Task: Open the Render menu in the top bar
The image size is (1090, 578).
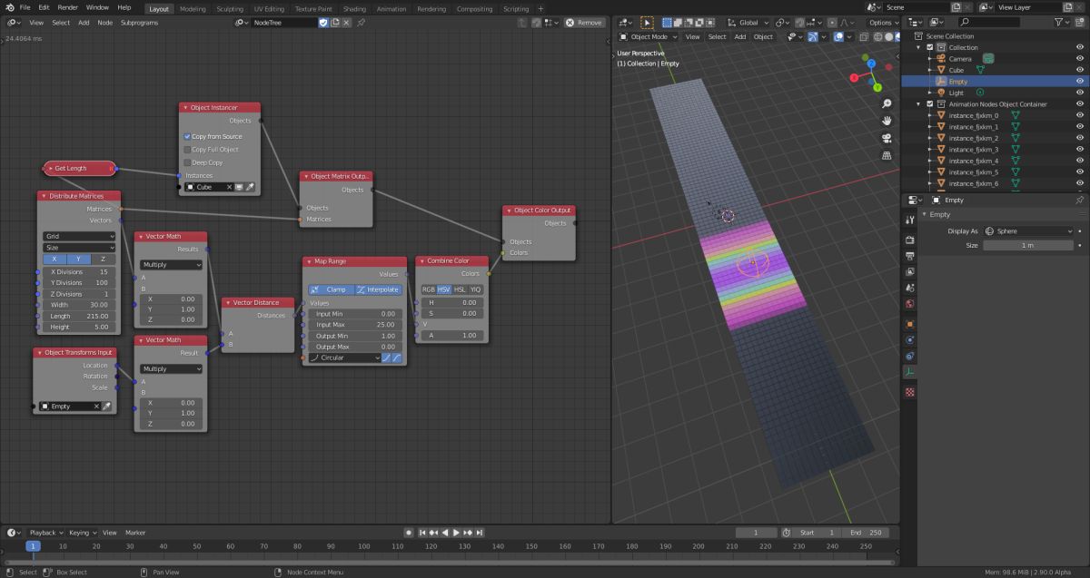Action: point(68,7)
